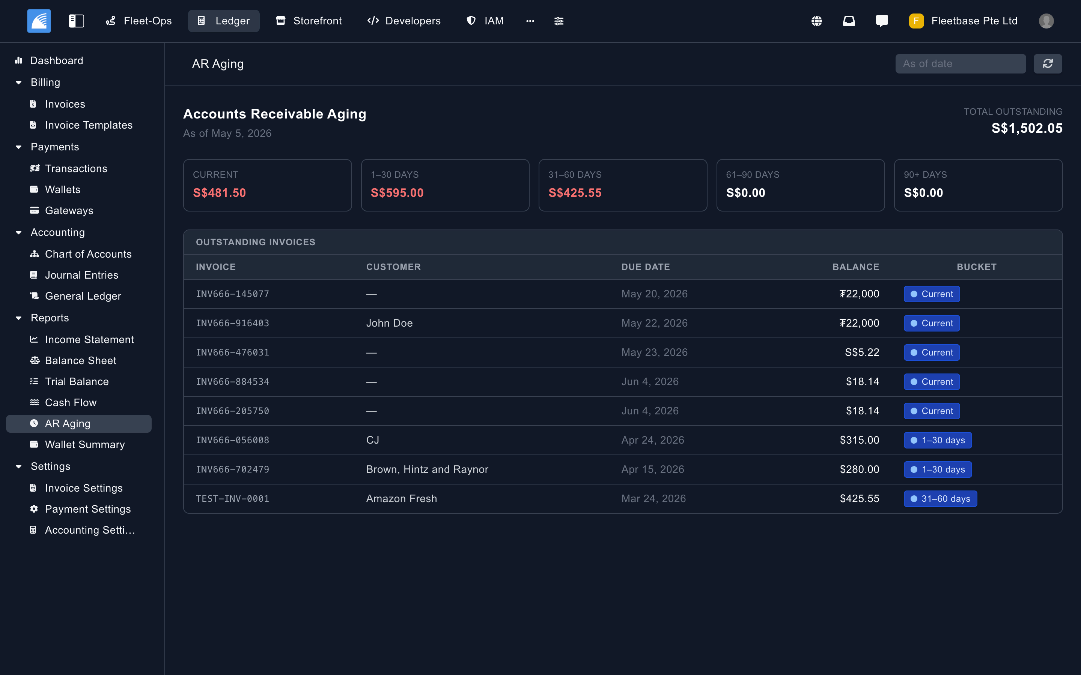Screen dimensions: 1081x675
Task: Click the Wallet Summary icon
Action: coord(34,444)
